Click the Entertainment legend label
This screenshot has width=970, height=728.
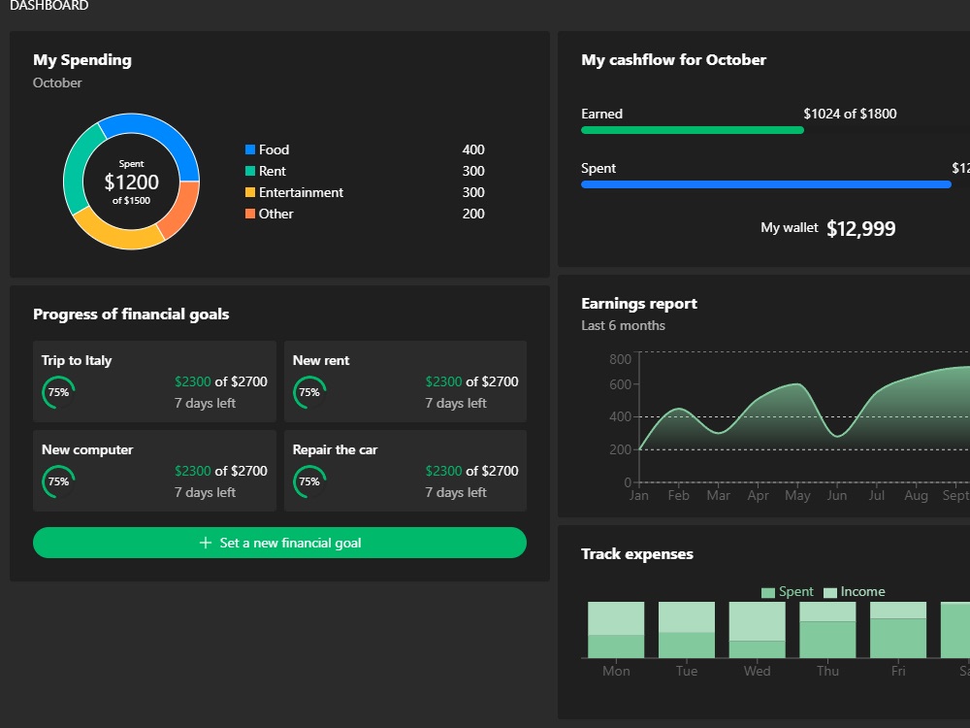301,192
